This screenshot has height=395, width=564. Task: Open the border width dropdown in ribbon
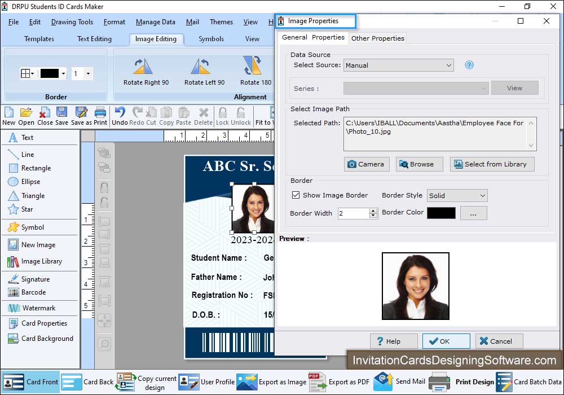(88, 74)
